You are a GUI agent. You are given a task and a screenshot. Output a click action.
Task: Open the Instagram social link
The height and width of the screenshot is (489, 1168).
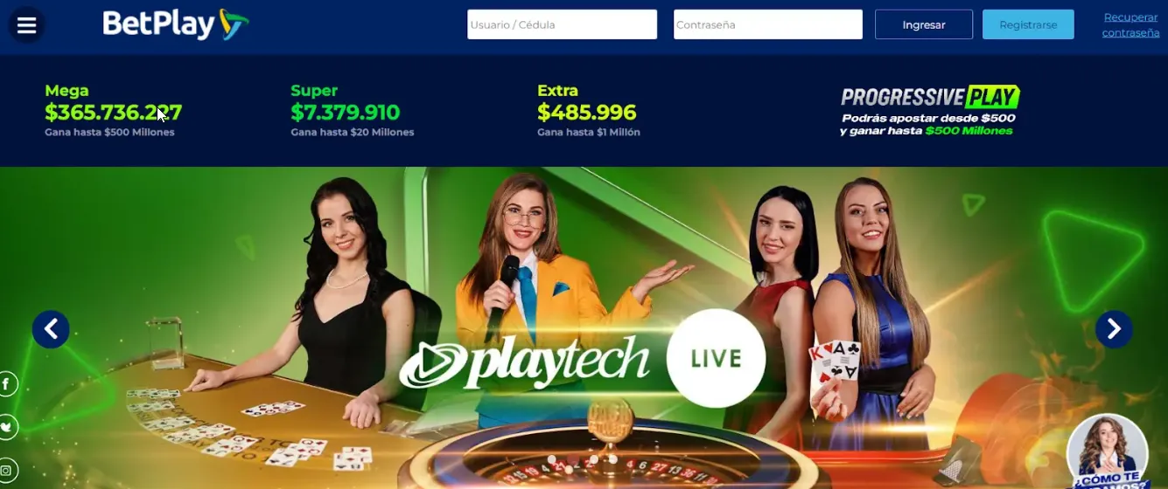tap(7, 471)
